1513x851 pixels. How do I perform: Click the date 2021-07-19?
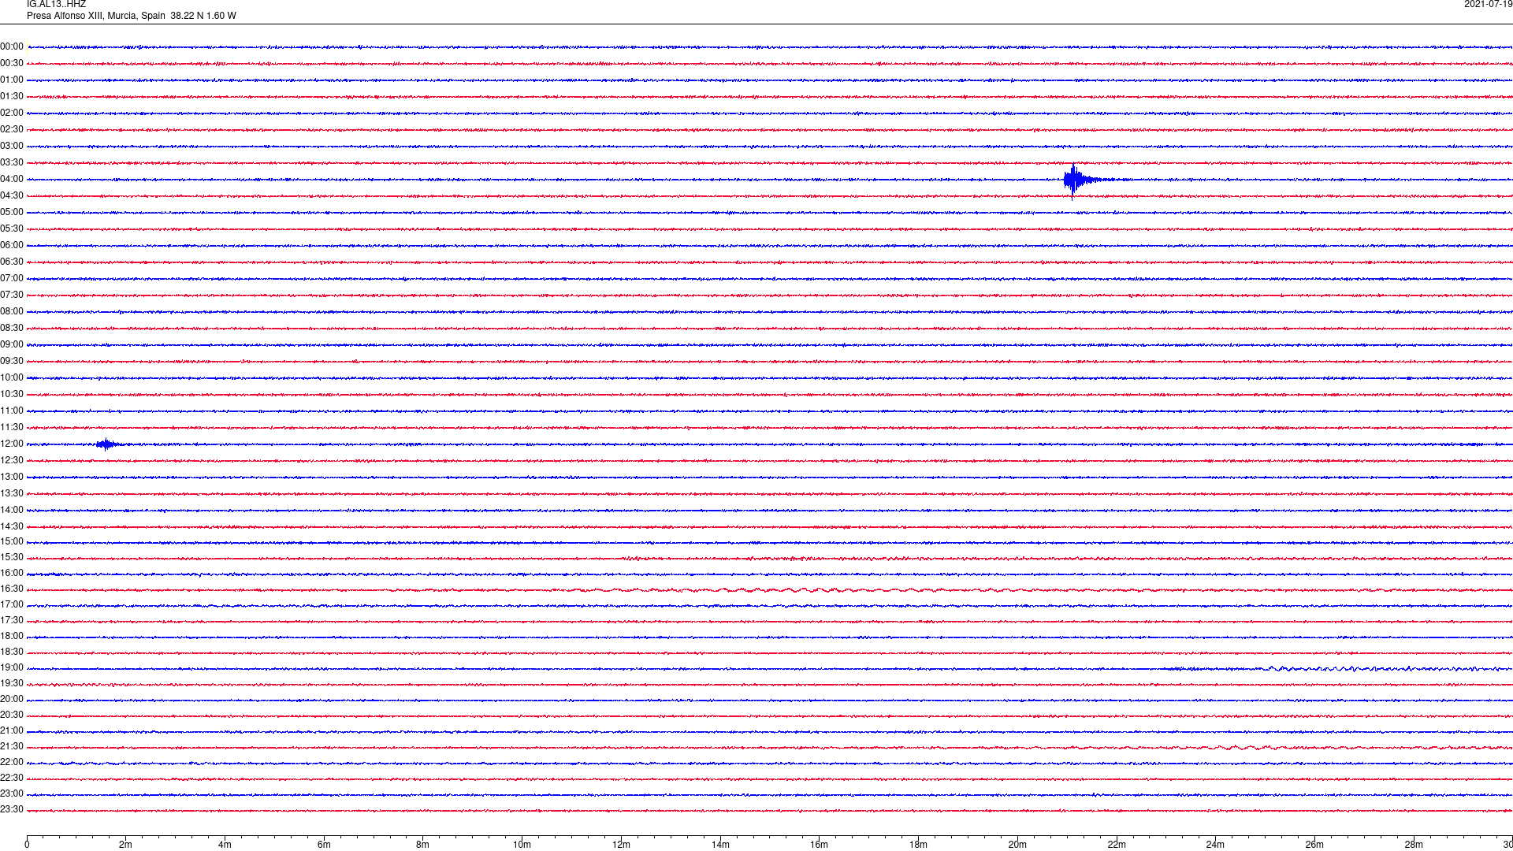coord(1488,5)
